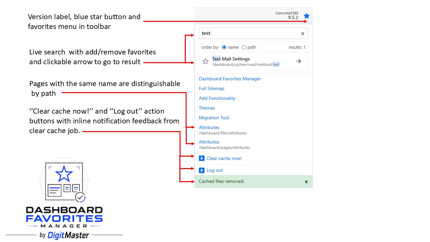Open Attributes under /dashboard/files/attributes
Image resolution: width=430 pixels, height=242 pixels.
point(209,127)
